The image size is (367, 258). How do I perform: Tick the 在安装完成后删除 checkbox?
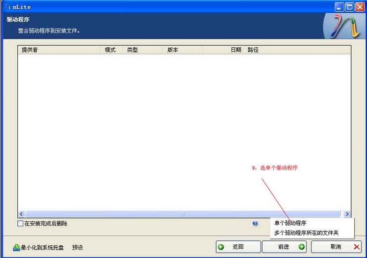coord(20,223)
